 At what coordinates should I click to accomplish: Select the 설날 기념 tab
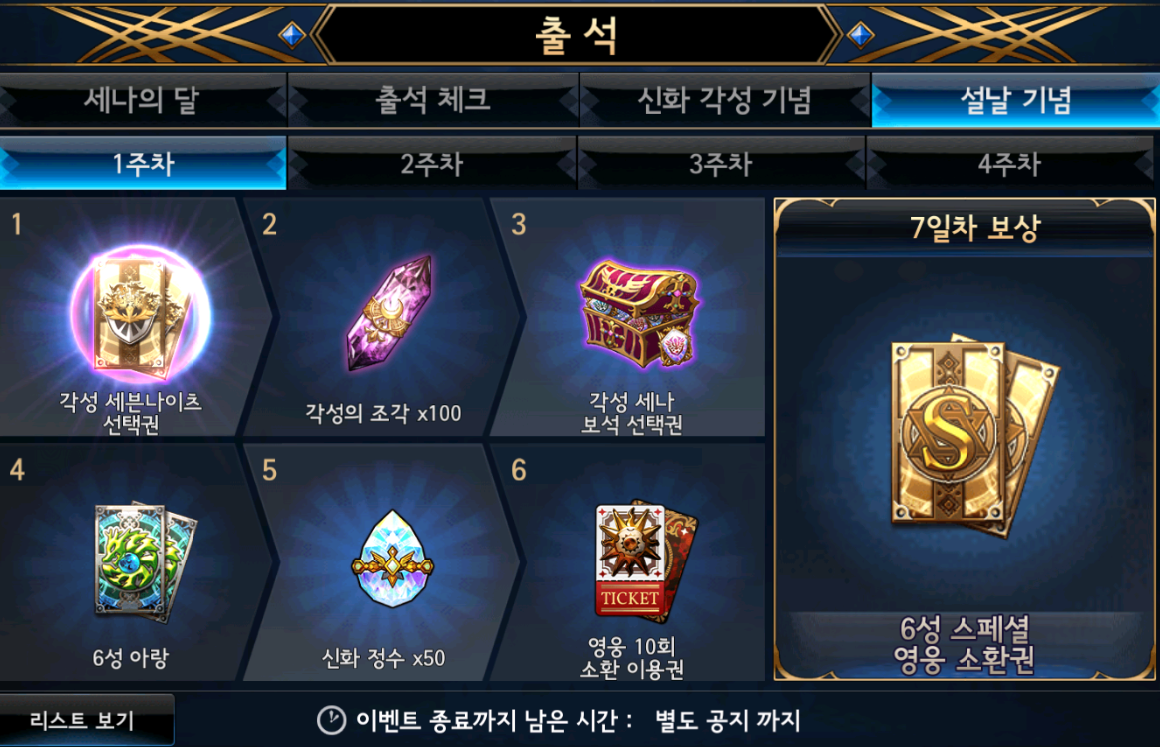1015,100
